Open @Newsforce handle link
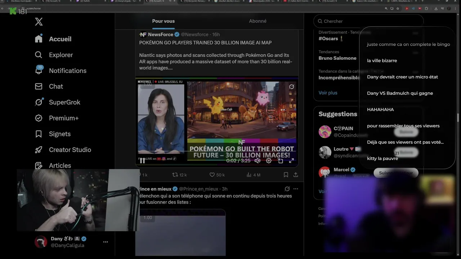The width and height of the screenshot is (461, 259). click(194, 35)
